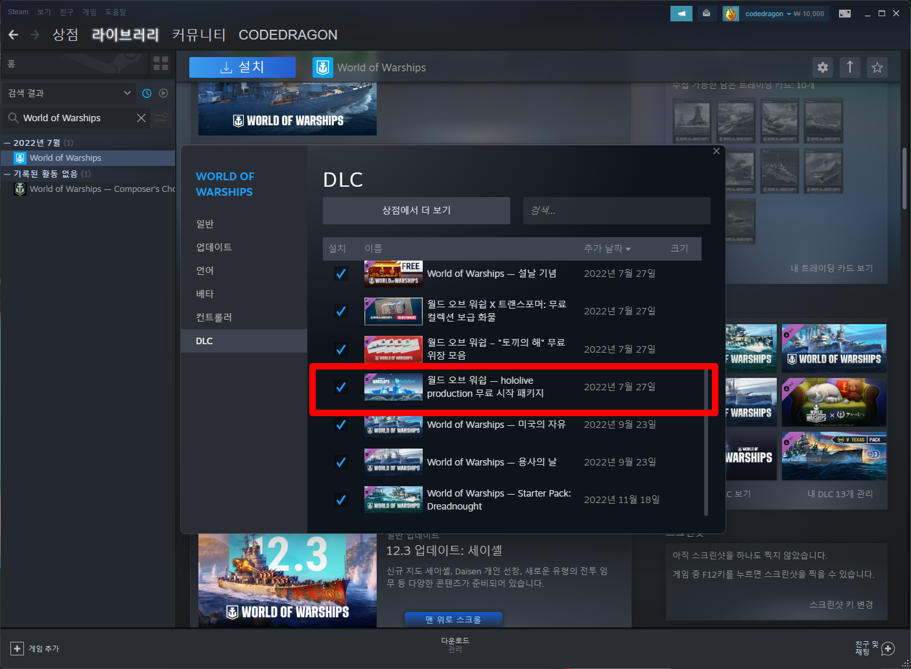This screenshot has height=669, width=911.
Task: Select World of Warships — Composer's Choice entry
Action: 88,189
